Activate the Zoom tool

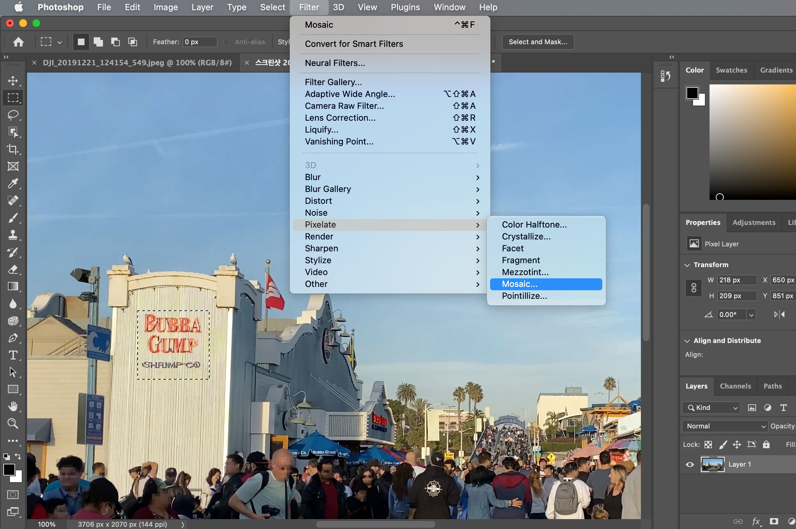pyautogui.click(x=13, y=424)
